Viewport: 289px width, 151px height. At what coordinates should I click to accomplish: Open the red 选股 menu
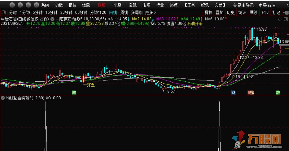102,5
